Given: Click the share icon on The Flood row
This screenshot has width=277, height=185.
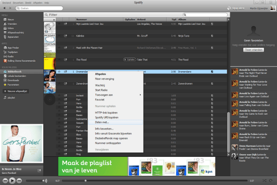Looking at the screenshot, I should (65, 60).
